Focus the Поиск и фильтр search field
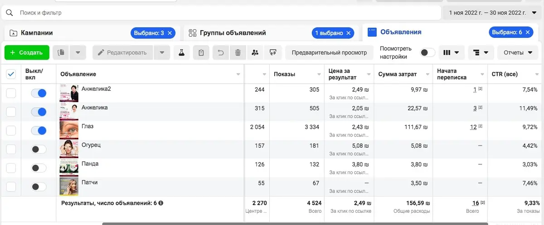The height and width of the screenshot is (225, 544). coord(221,13)
